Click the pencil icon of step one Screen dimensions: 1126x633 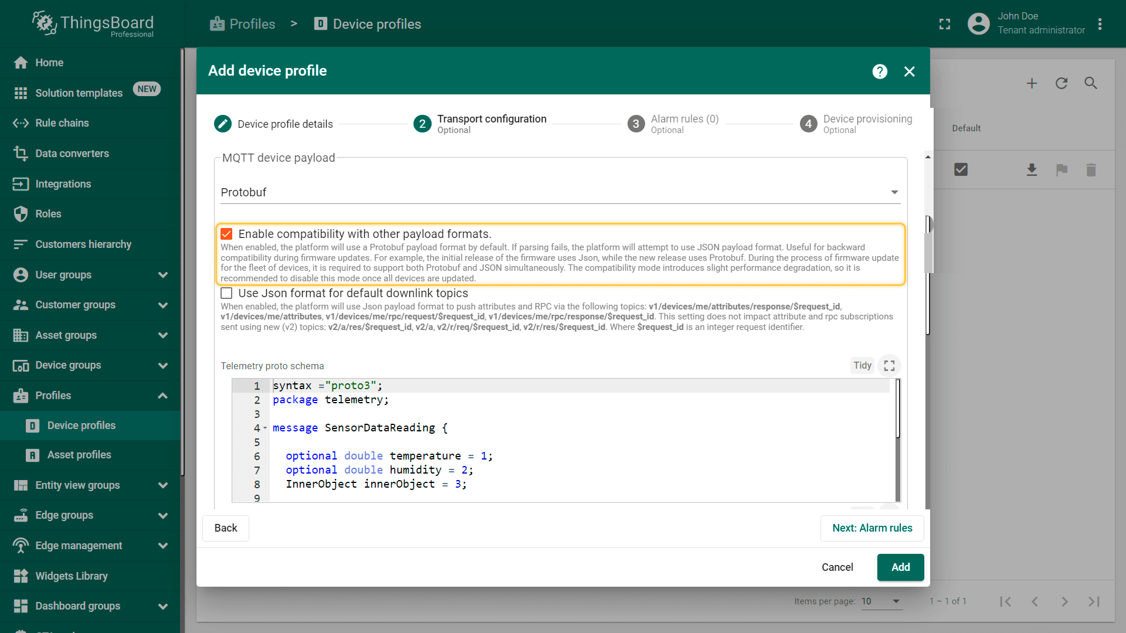coord(223,124)
